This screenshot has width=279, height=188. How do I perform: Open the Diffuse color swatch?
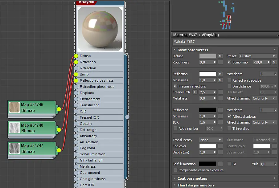(208, 56)
